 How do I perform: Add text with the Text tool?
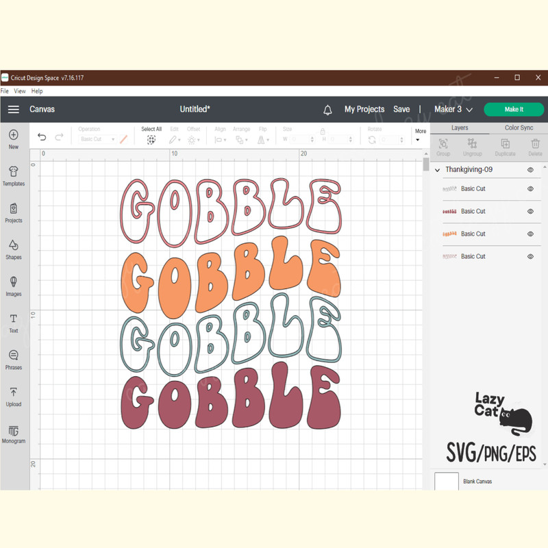pyautogui.click(x=14, y=319)
